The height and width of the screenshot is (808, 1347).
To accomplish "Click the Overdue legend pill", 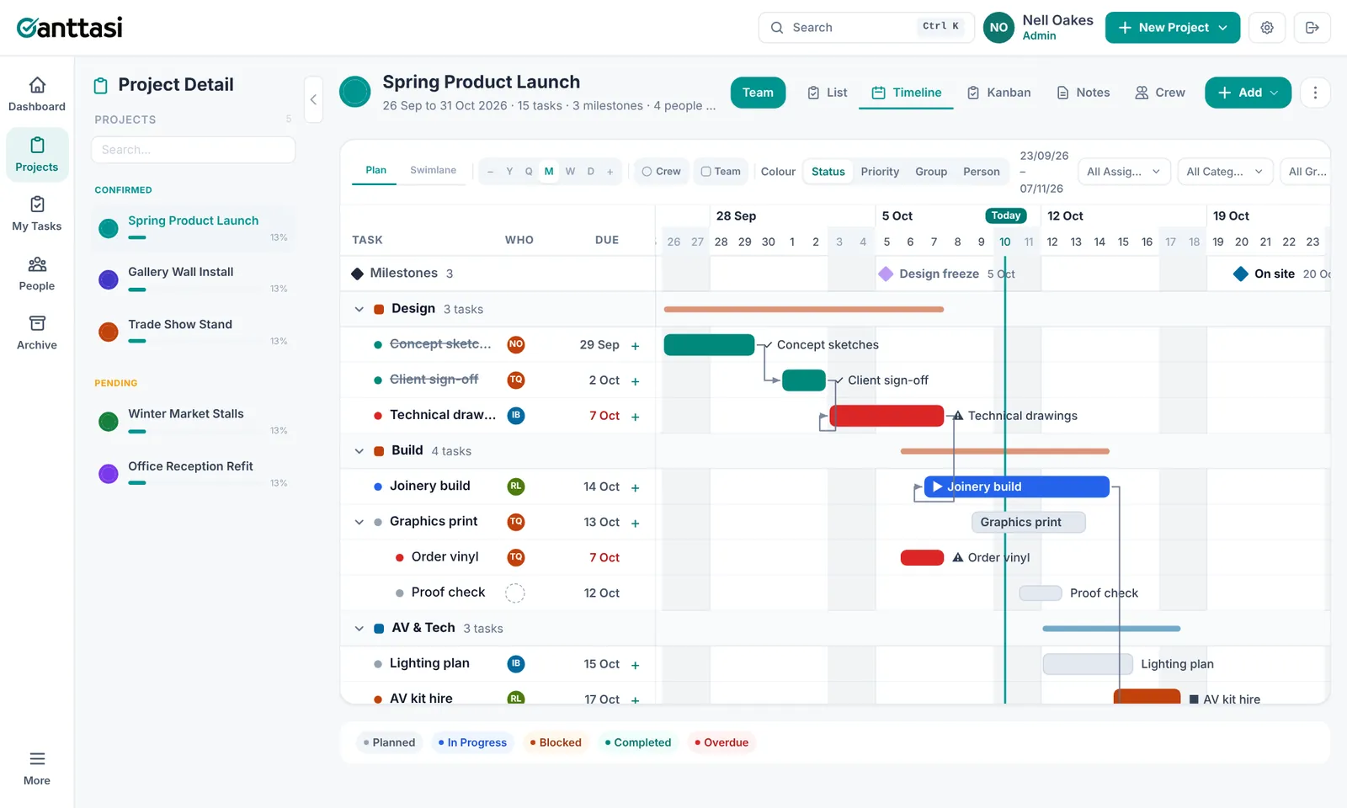I will click(721, 742).
